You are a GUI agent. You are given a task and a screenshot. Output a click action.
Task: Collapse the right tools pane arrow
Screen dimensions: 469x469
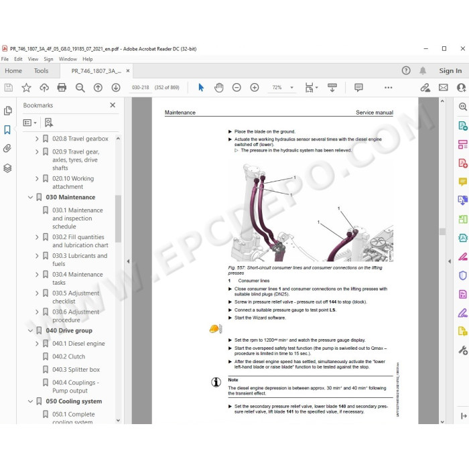(450, 261)
